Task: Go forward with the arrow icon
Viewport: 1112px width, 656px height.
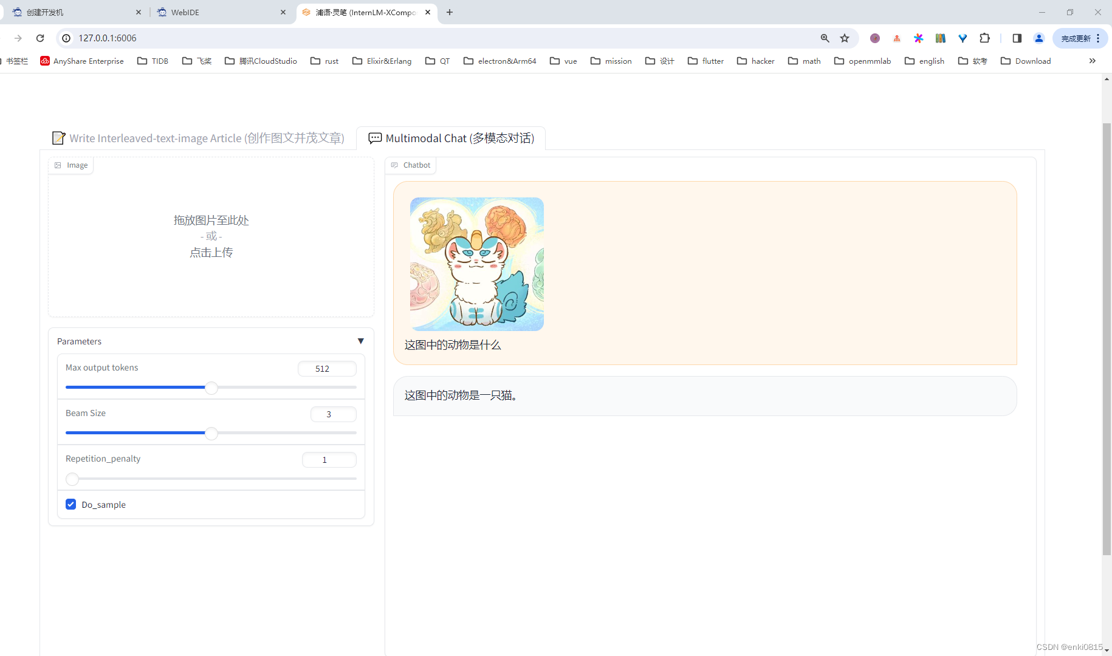Action: [18, 38]
